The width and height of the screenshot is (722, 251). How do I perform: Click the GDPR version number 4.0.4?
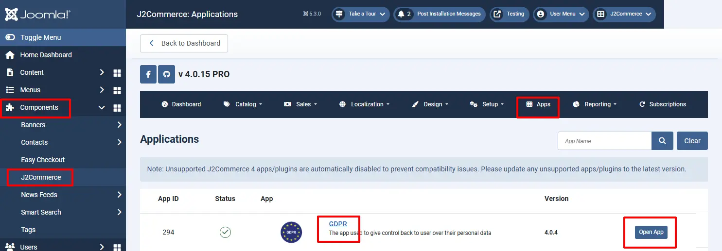coord(551,233)
